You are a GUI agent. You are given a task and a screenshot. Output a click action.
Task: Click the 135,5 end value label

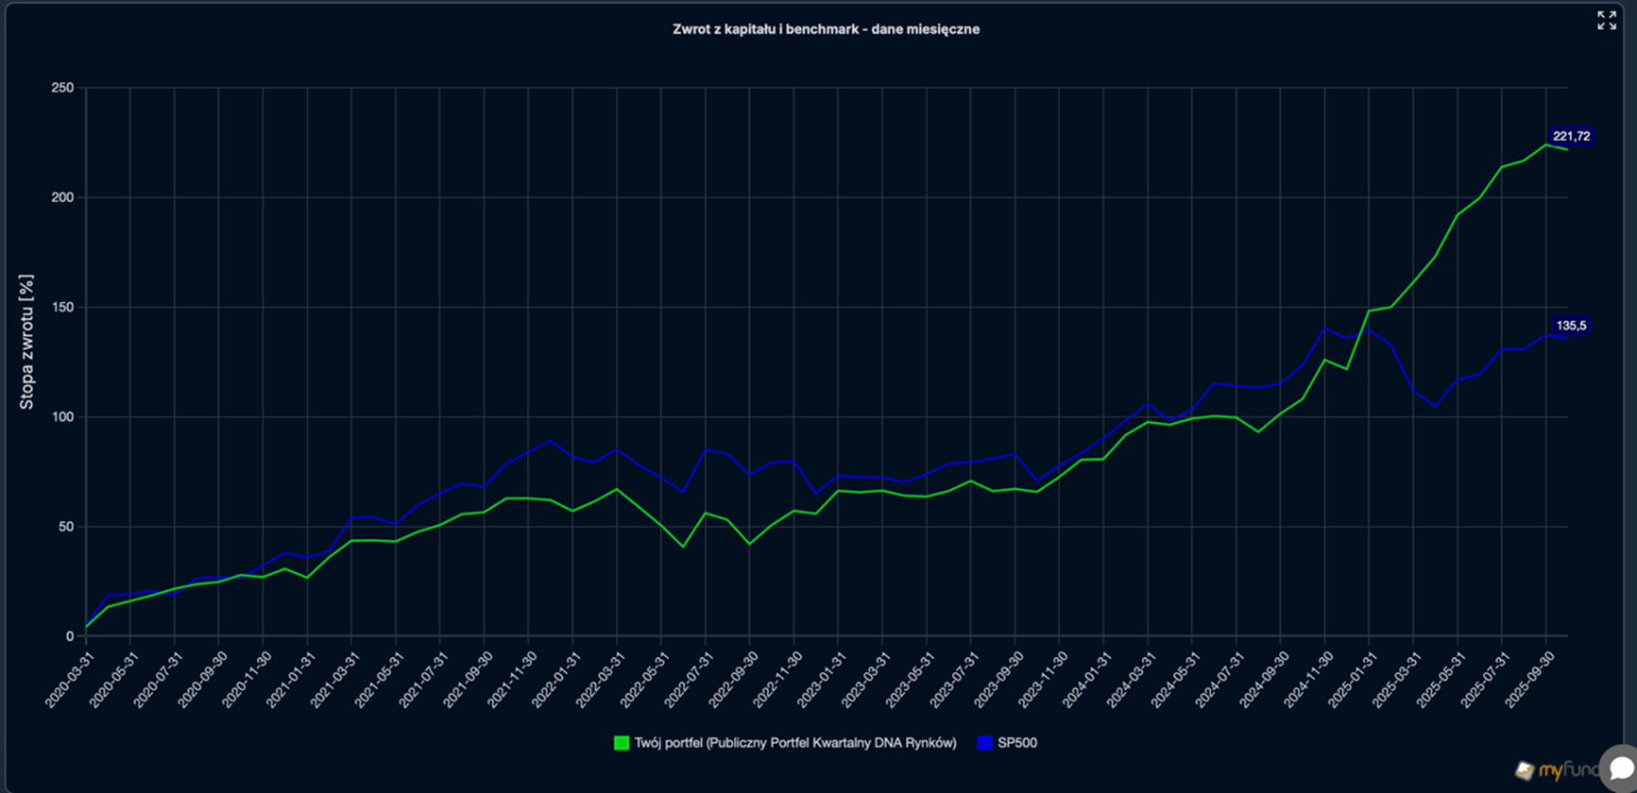[x=1571, y=326]
